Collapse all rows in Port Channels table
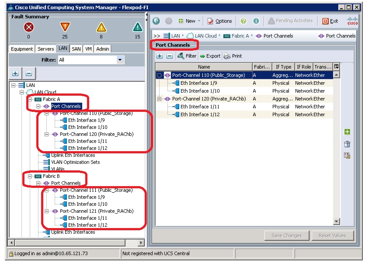Viewport: 365px width, 263px height. 170,56
